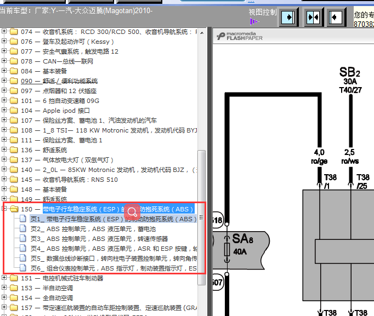
Task: Click the tree vertical scrollbar thumb
Action: click(202, 217)
